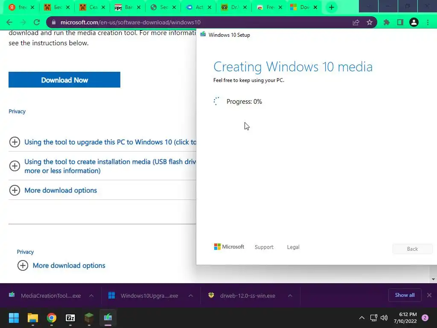This screenshot has width=437, height=328.
Task: Click the browser forward arrow
Action: pyautogui.click(x=23, y=22)
